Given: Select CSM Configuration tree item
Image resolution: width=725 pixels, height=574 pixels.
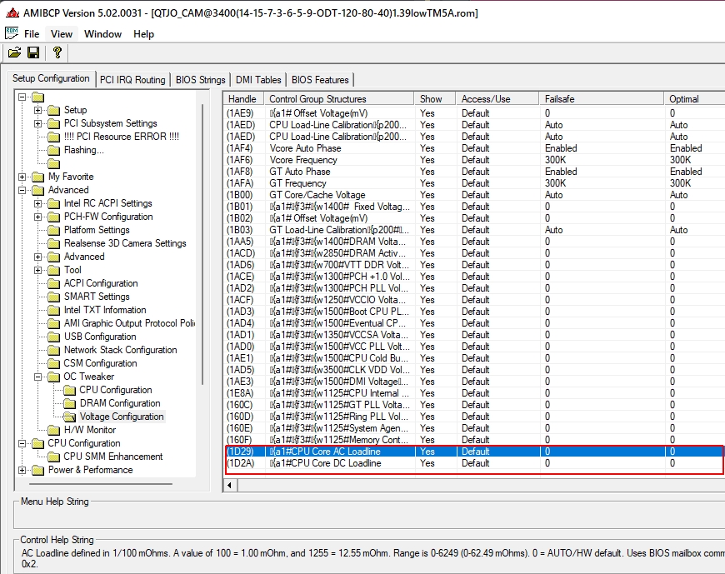Looking at the screenshot, I should click(x=100, y=363).
